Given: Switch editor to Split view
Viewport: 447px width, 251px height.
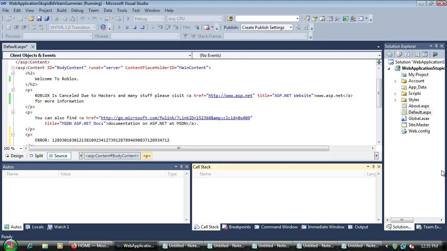Looking at the screenshot, I should (36, 156).
